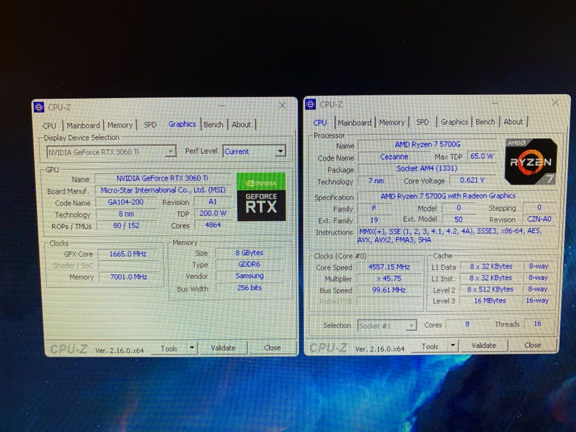Open Graphics tab in right CPU-Z window

click(x=454, y=122)
